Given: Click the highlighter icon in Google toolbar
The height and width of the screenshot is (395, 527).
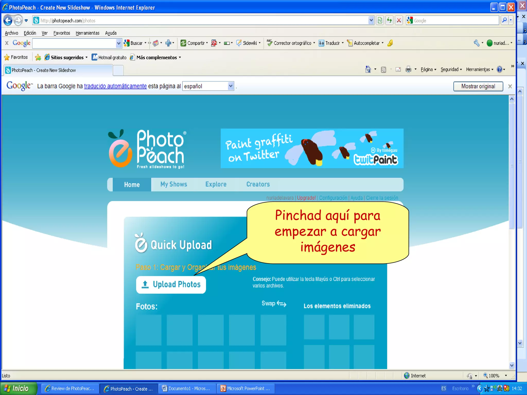Looking at the screenshot, I should [390, 43].
